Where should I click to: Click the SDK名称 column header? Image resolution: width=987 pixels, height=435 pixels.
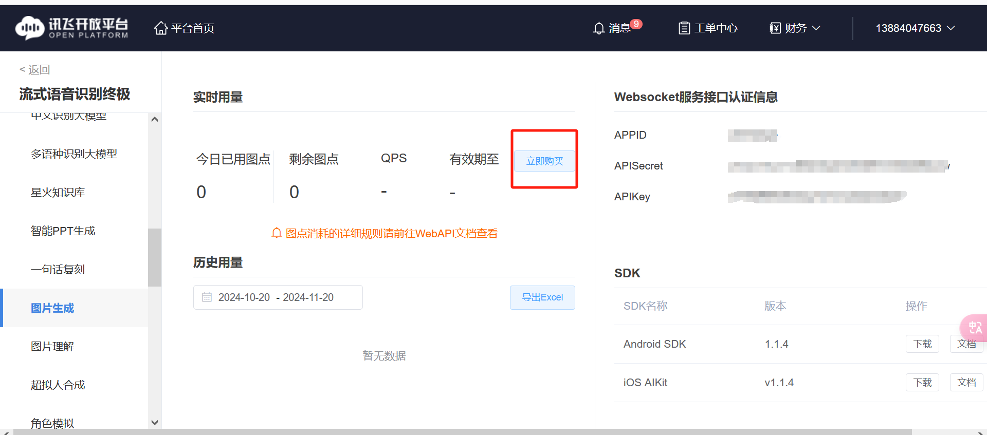(645, 306)
